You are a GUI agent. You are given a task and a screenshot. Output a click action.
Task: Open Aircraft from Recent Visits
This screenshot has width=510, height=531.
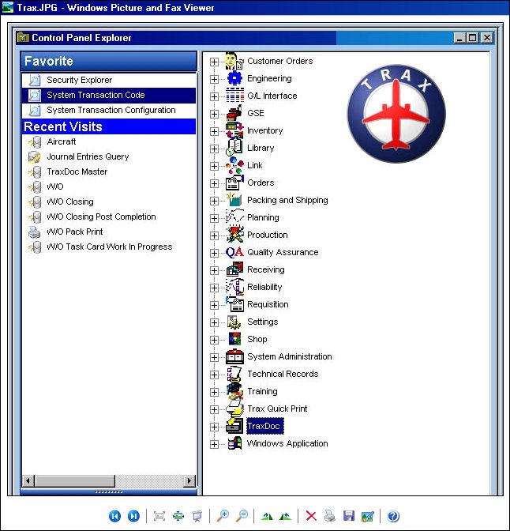[x=109, y=142]
